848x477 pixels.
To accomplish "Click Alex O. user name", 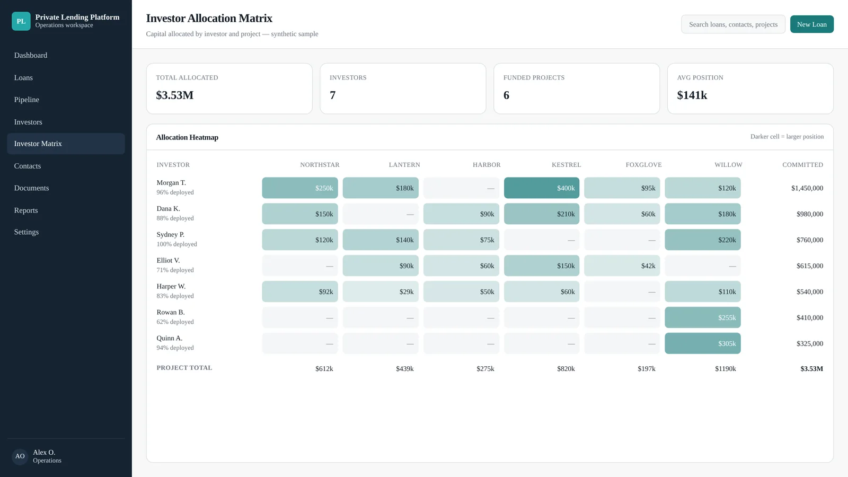I will tap(44, 453).
